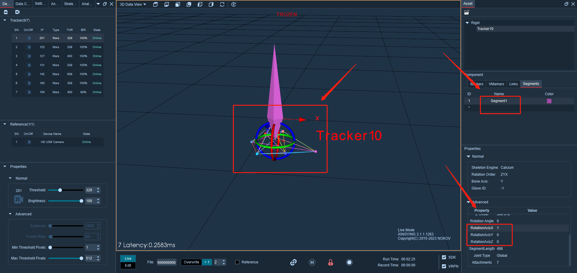Click the +1 increment button

[207, 262]
